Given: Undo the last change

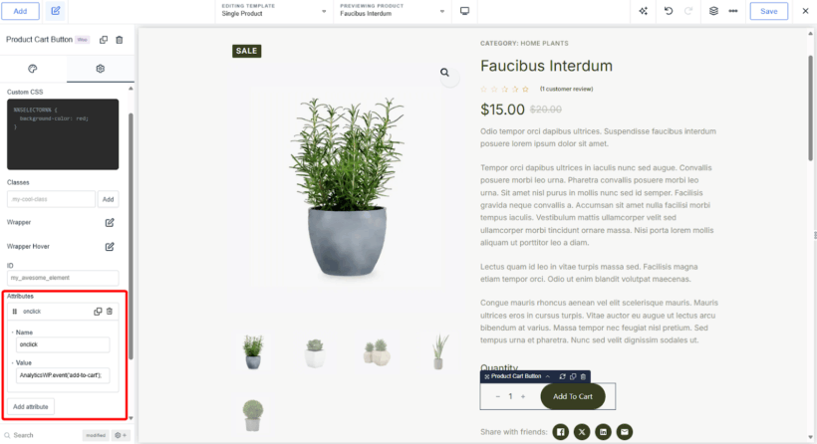Looking at the screenshot, I should point(669,11).
